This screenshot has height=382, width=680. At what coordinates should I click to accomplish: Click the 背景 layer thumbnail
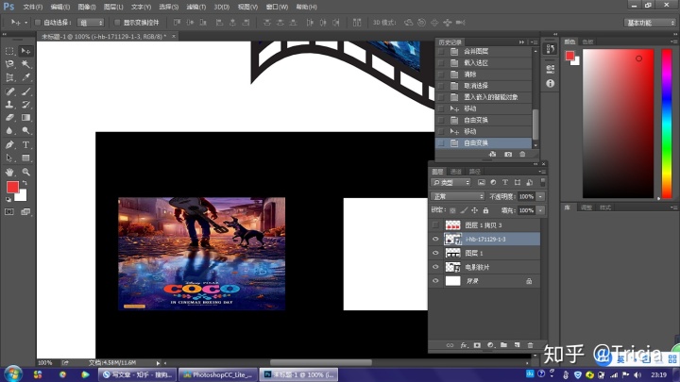click(452, 281)
